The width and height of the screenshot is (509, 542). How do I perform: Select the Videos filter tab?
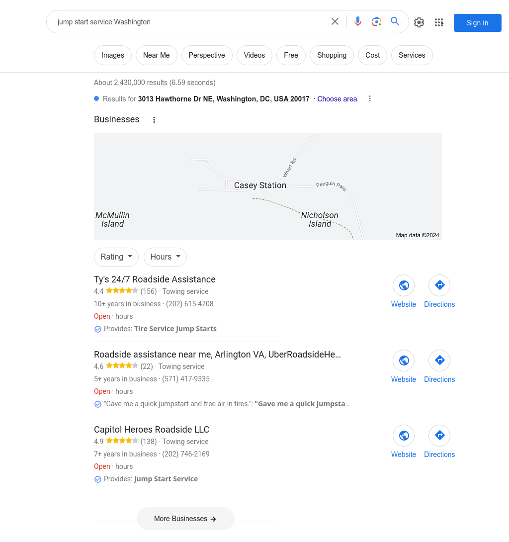254,55
